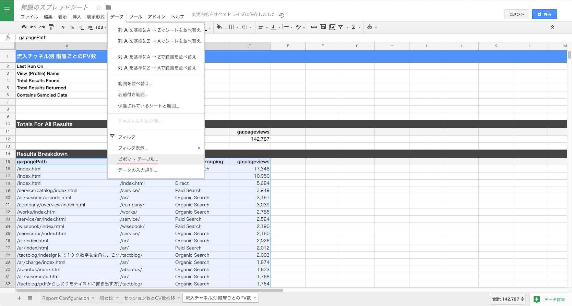Insert a chart

tap(332, 27)
